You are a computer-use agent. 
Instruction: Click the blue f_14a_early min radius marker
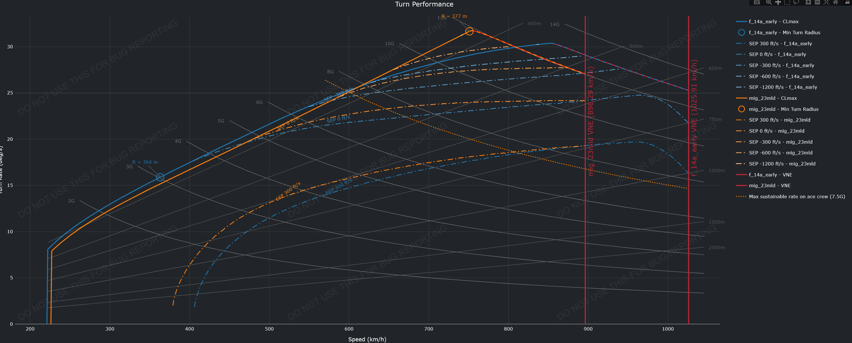coord(160,177)
